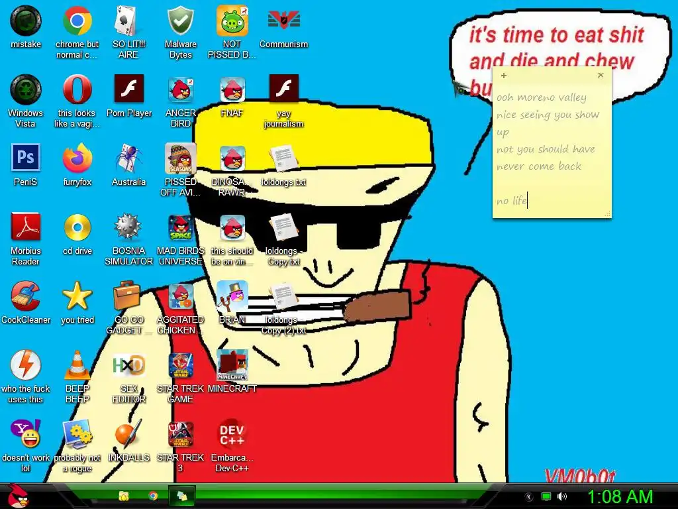Open the 'Porn Player' Flash icon
678x509 pixels.
(129, 88)
